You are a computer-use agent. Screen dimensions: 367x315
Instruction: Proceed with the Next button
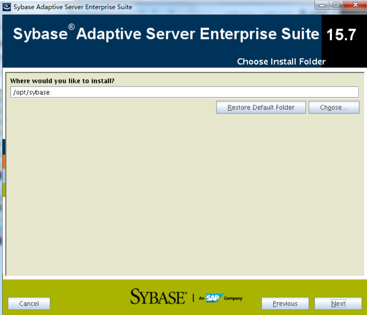point(338,304)
